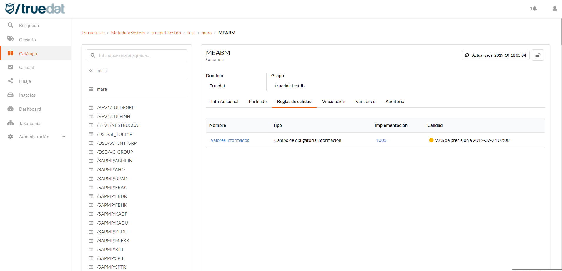Image resolution: width=562 pixels, height=271 pixels.
Task: Click the yellow 97% precision quality indicator
Action: pos(431,140)
